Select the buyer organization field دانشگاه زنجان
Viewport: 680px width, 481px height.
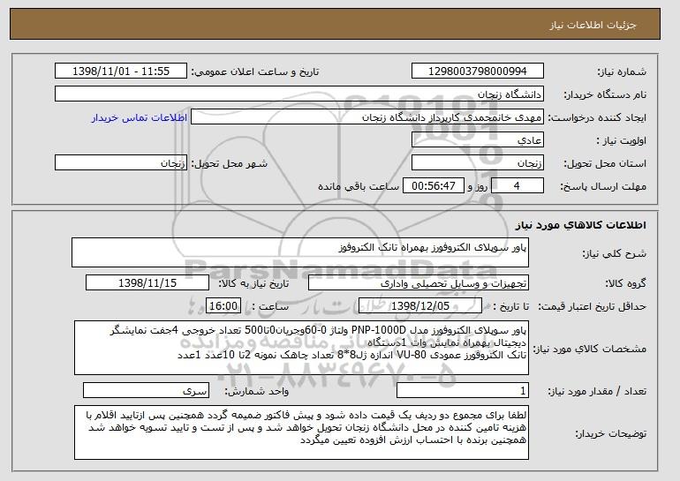299,94
